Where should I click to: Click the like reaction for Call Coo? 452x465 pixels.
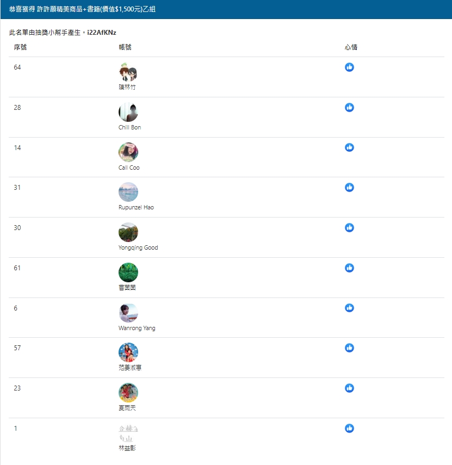tap(349, 147)
